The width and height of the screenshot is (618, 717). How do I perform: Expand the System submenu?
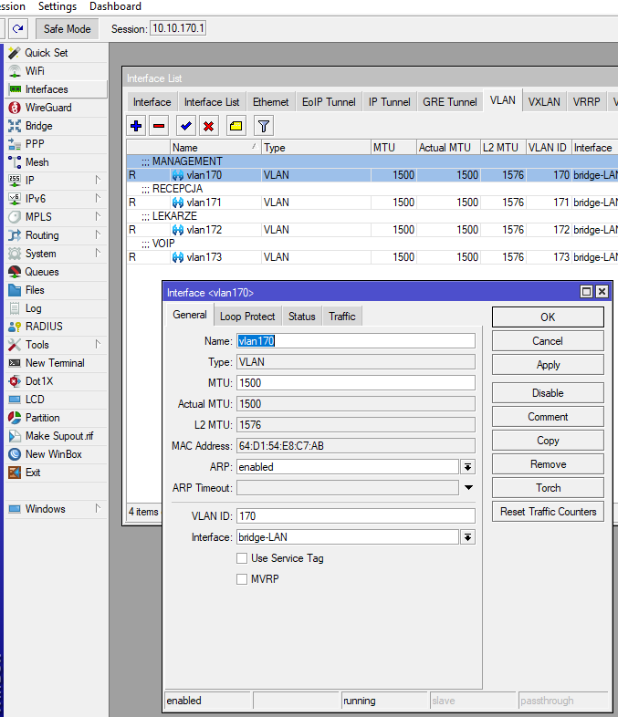pyautogui.click(x=98, y=254)
